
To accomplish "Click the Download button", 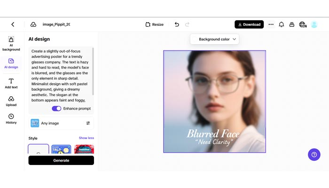I will coord(249,24).
